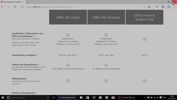Make a web note with the pen icon
This screenshot has width=177, height=100.
163,7
